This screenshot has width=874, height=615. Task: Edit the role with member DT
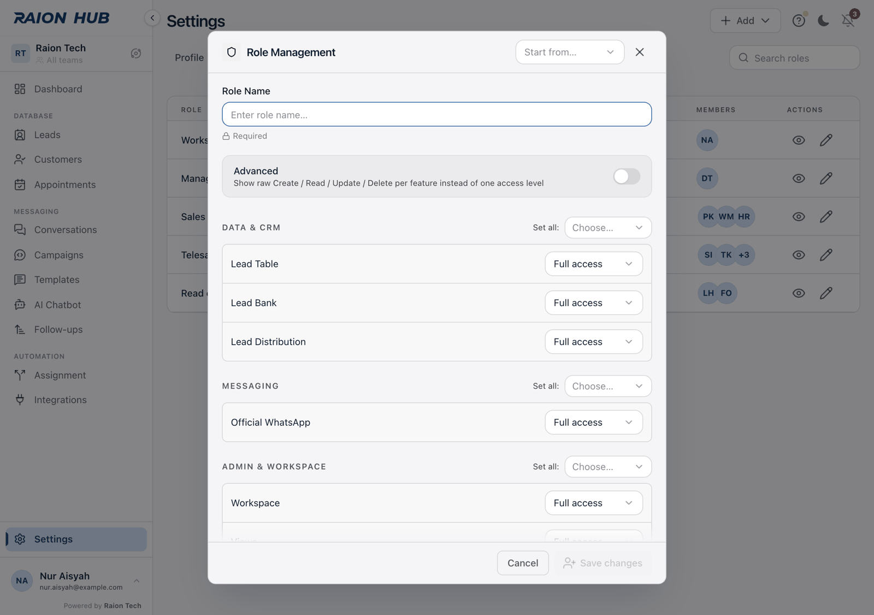coord(826,178)
